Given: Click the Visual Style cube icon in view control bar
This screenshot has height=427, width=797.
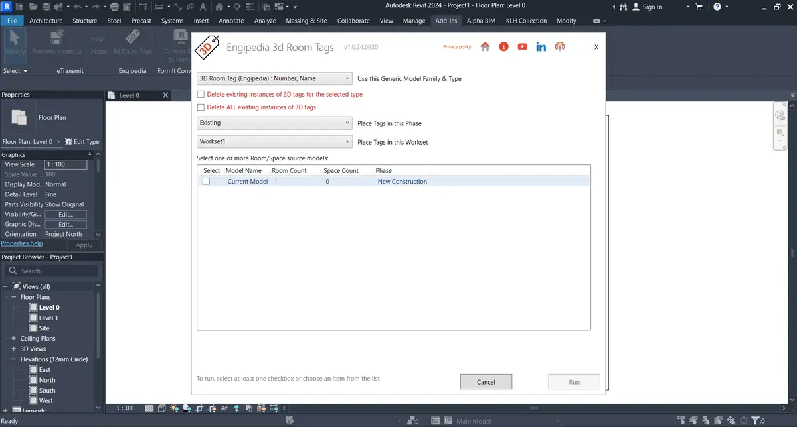Looking at the screenshot, I should click(x=162, y=408).
